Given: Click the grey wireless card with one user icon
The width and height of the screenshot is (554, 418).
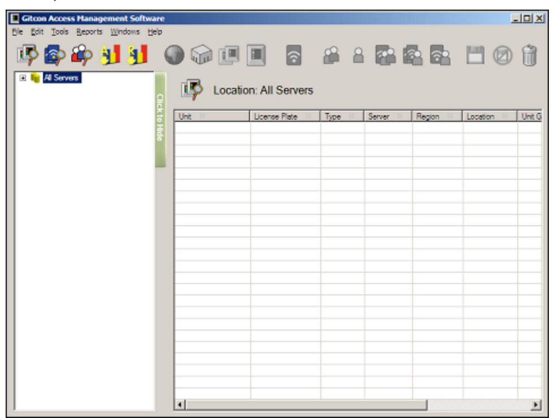Looking at the screenshot, I should tap(440, 55).
